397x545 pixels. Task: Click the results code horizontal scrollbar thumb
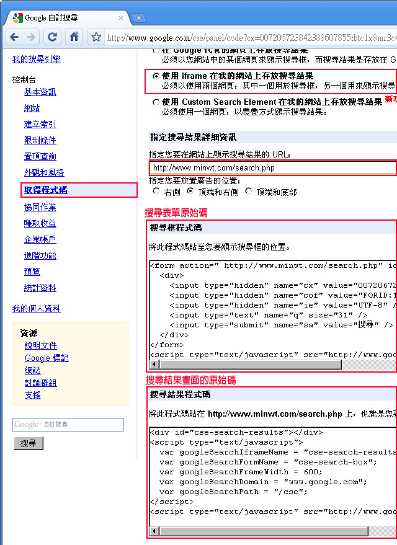point(264,531)
